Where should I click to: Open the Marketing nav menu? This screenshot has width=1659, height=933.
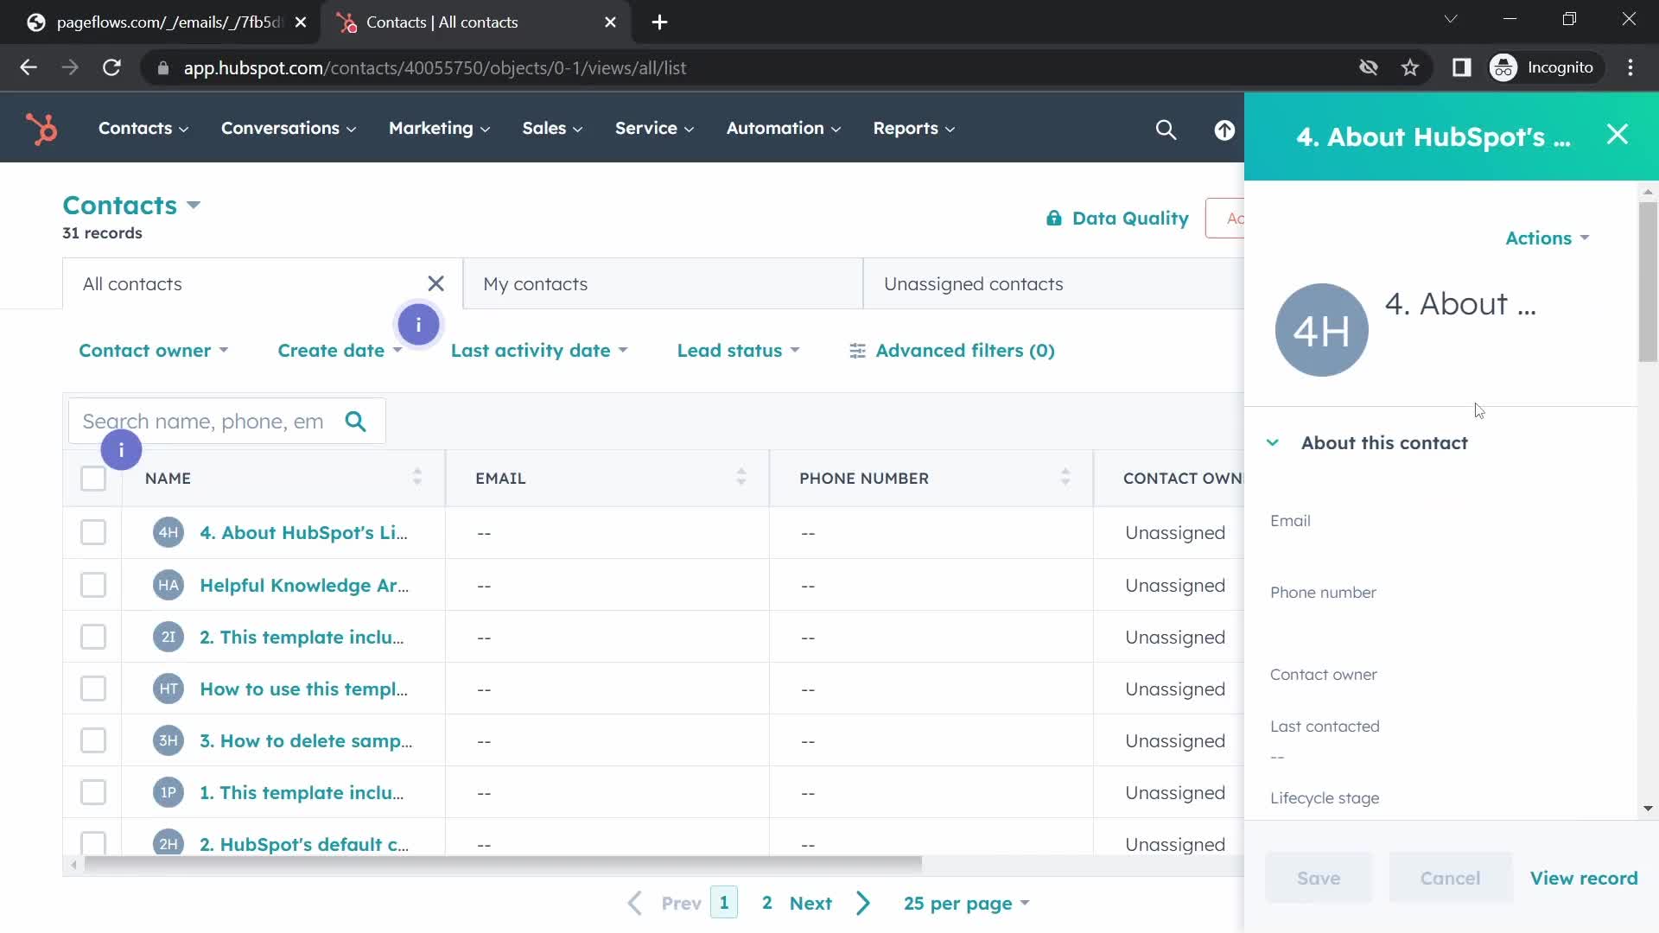click(439, 129)
